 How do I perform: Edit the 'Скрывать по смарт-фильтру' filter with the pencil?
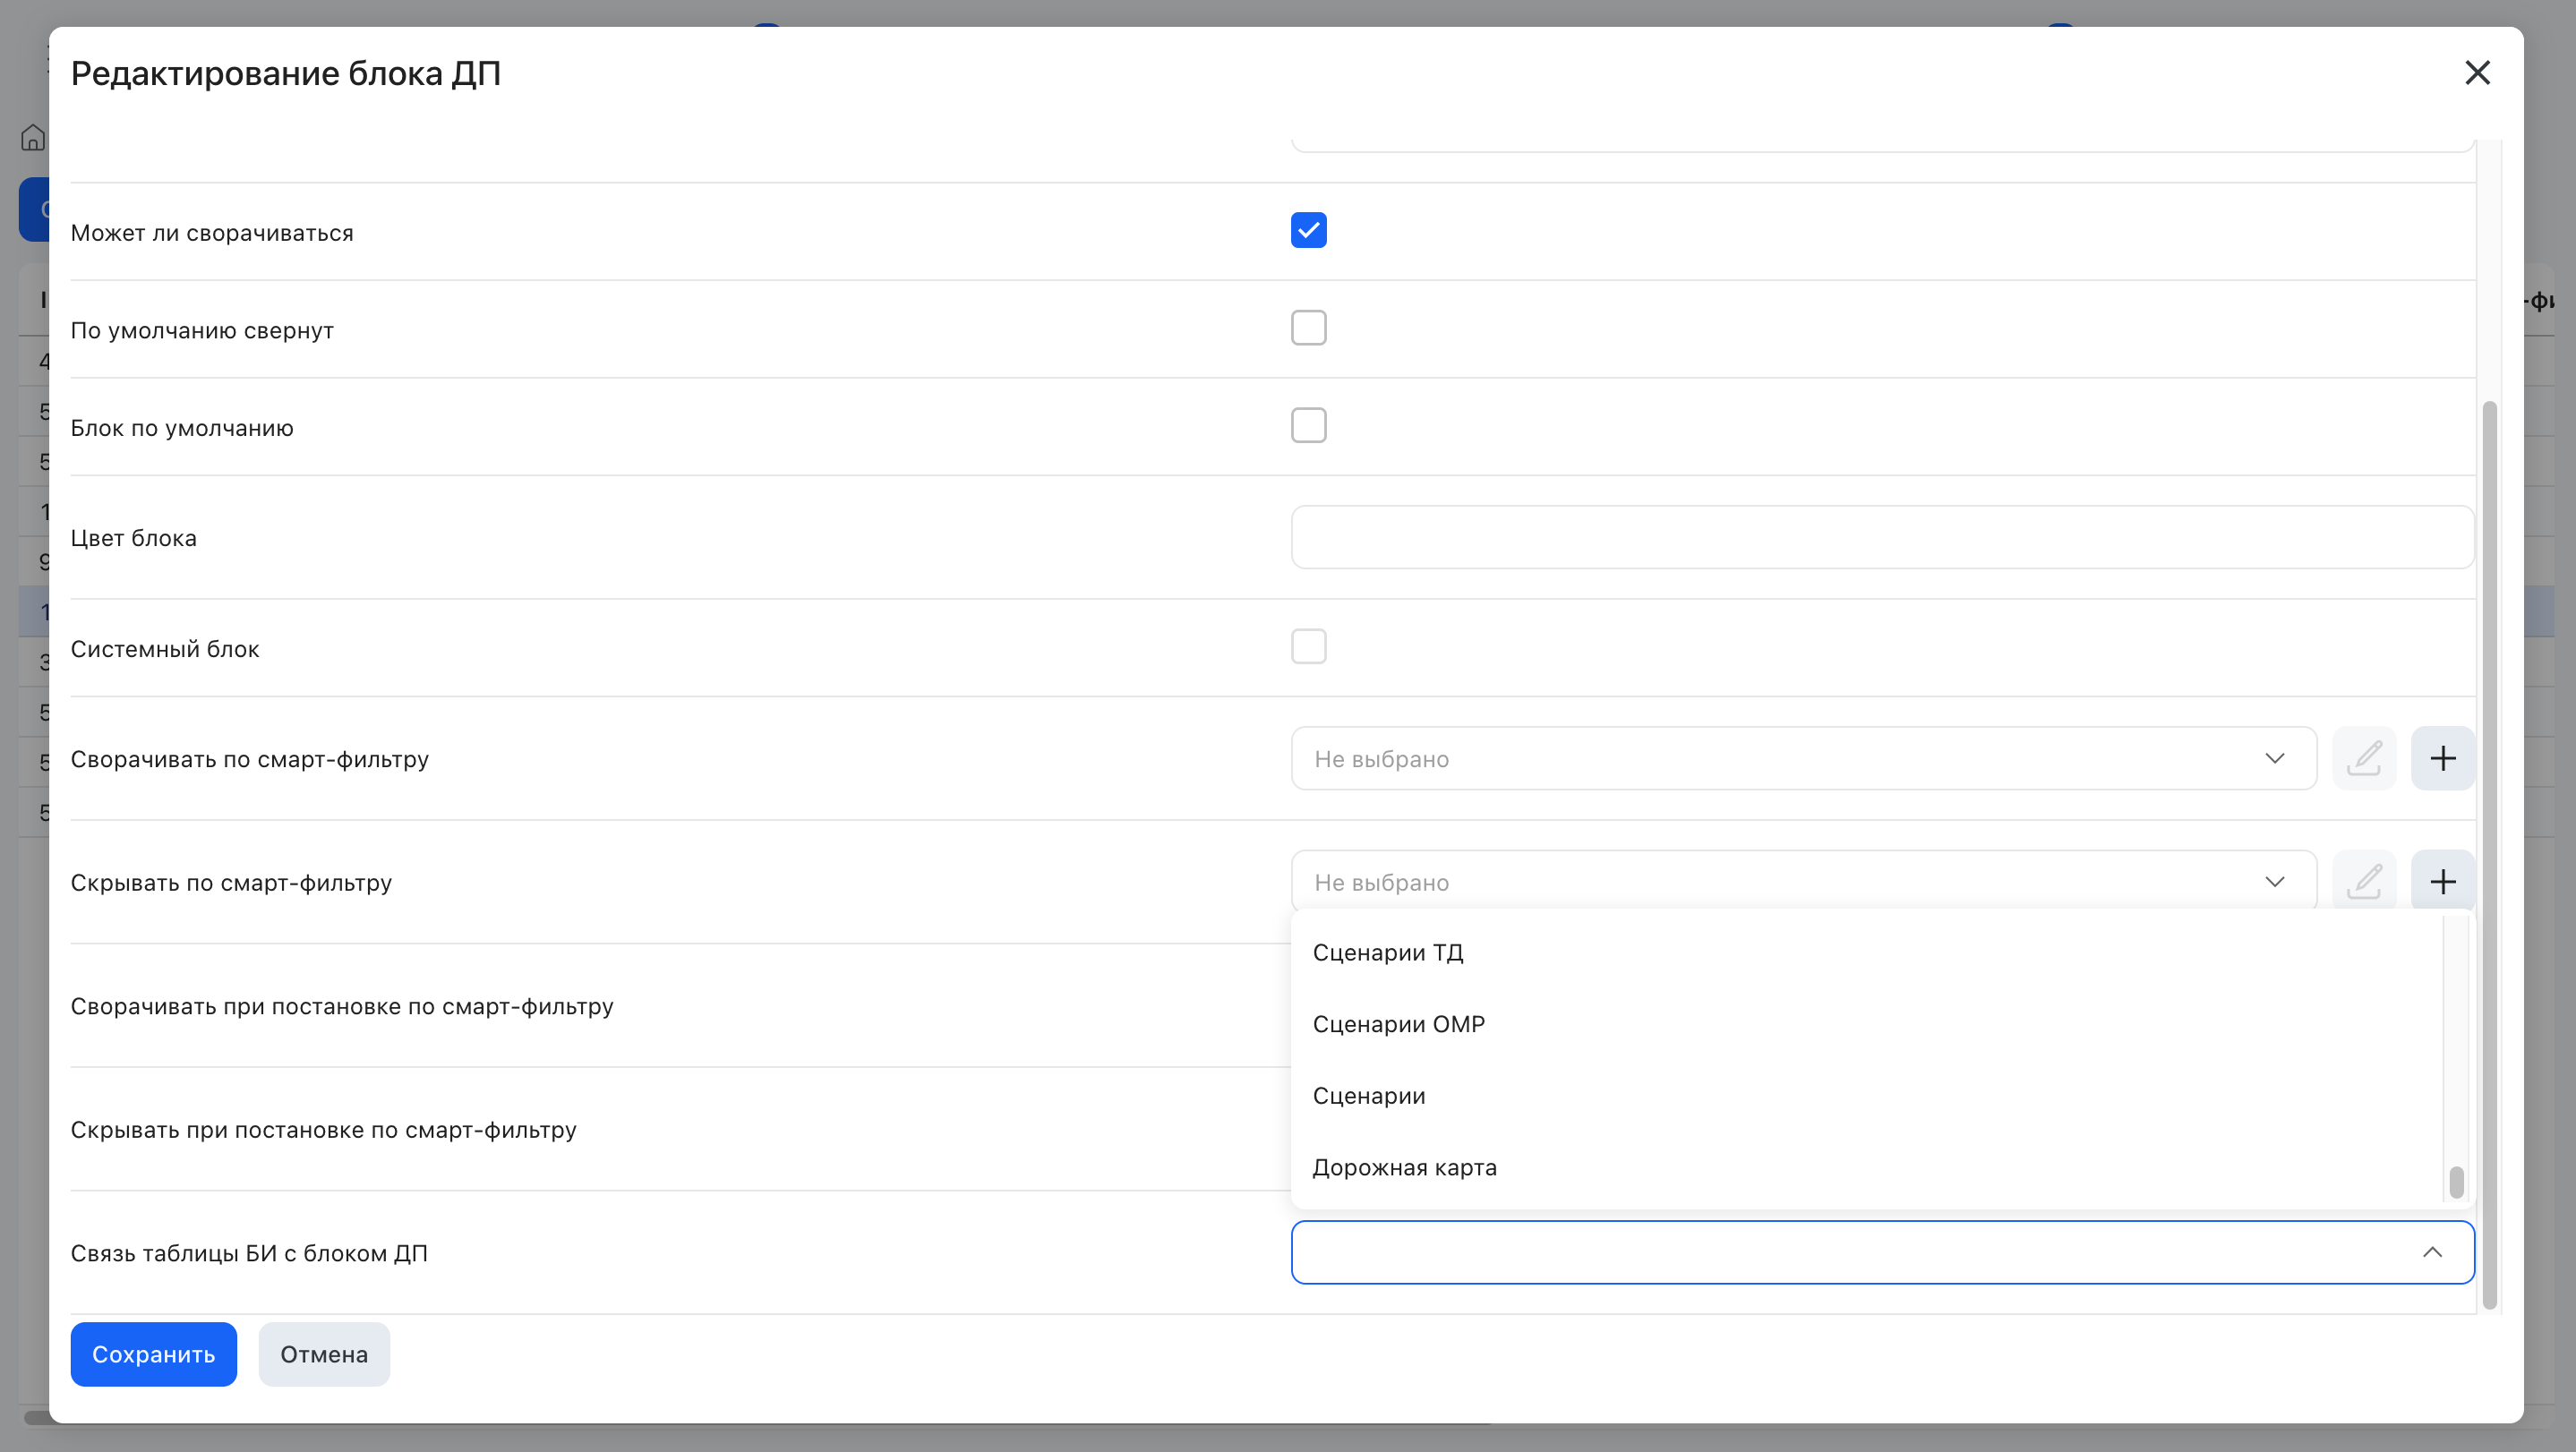[2364, 881]
